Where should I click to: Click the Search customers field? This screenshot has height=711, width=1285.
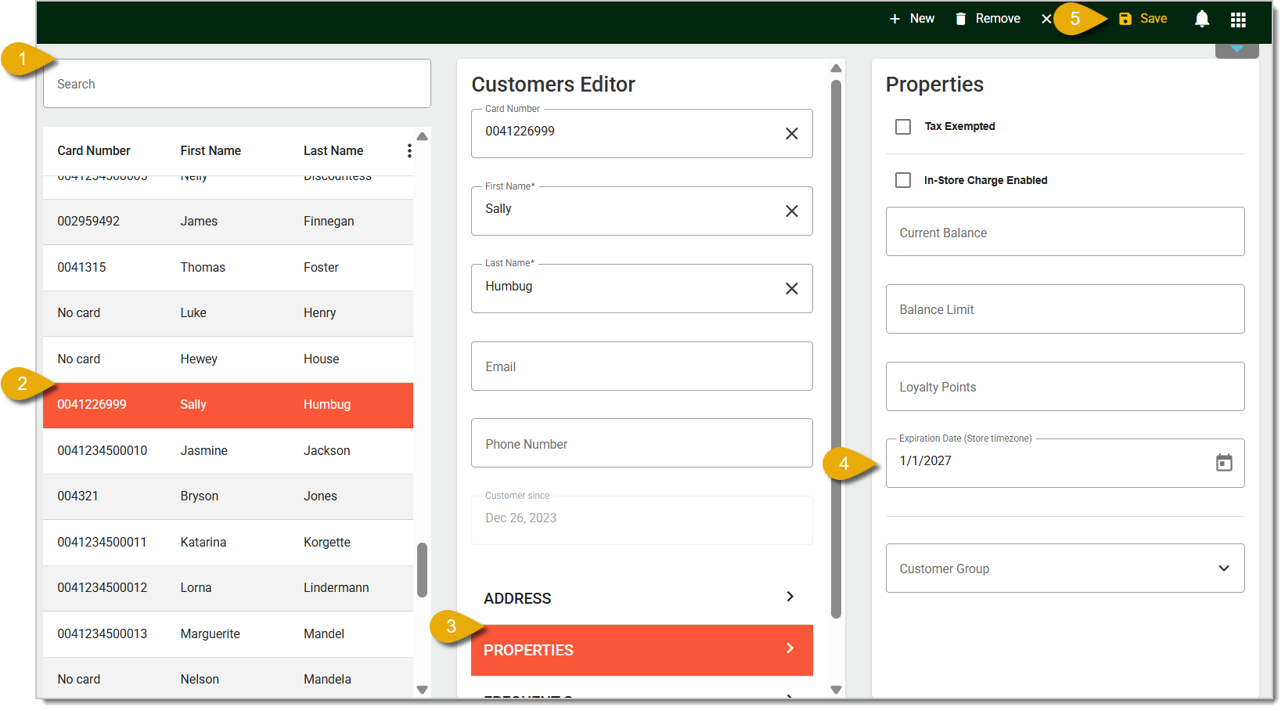click(x=237, y=84)
